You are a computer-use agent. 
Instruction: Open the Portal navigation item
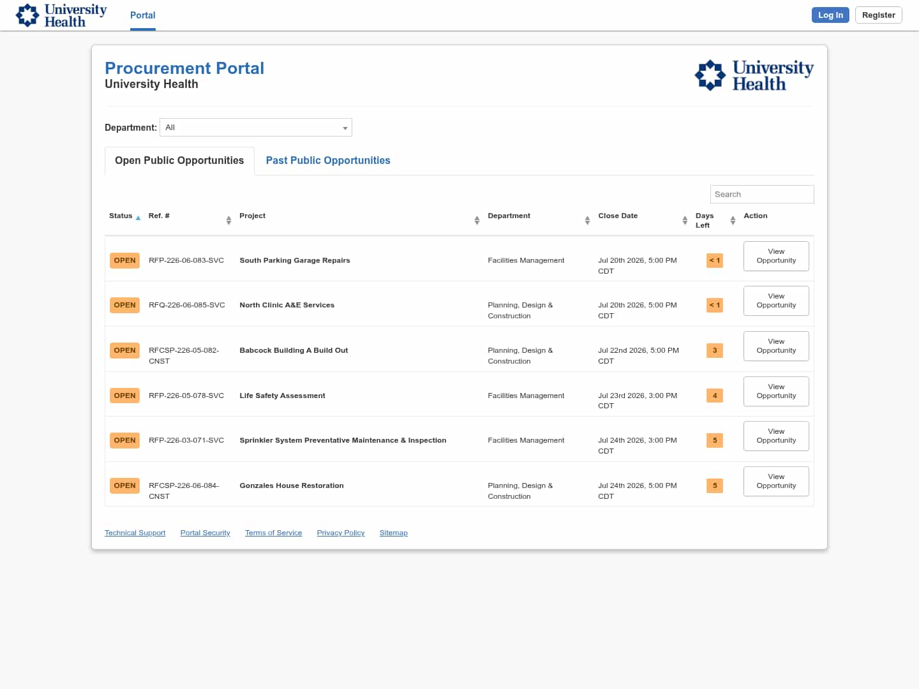coord(143,15)
